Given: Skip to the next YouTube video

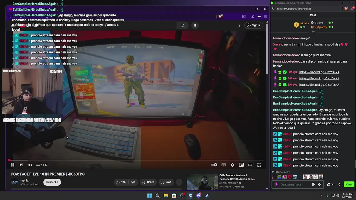Looking at the screenshot, I should [21, 165].
